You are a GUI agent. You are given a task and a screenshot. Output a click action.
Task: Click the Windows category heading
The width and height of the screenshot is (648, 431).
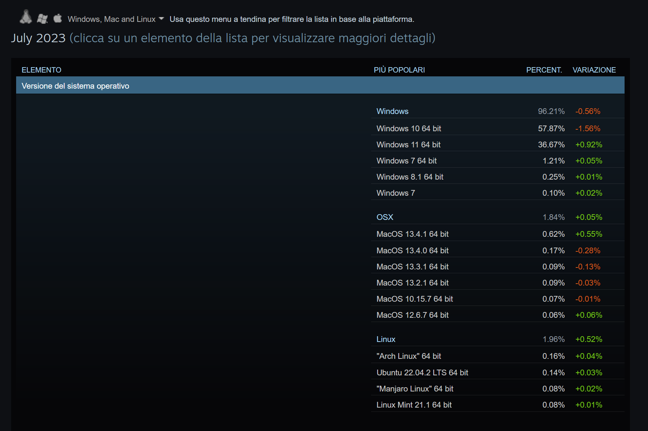coord(392,111)
